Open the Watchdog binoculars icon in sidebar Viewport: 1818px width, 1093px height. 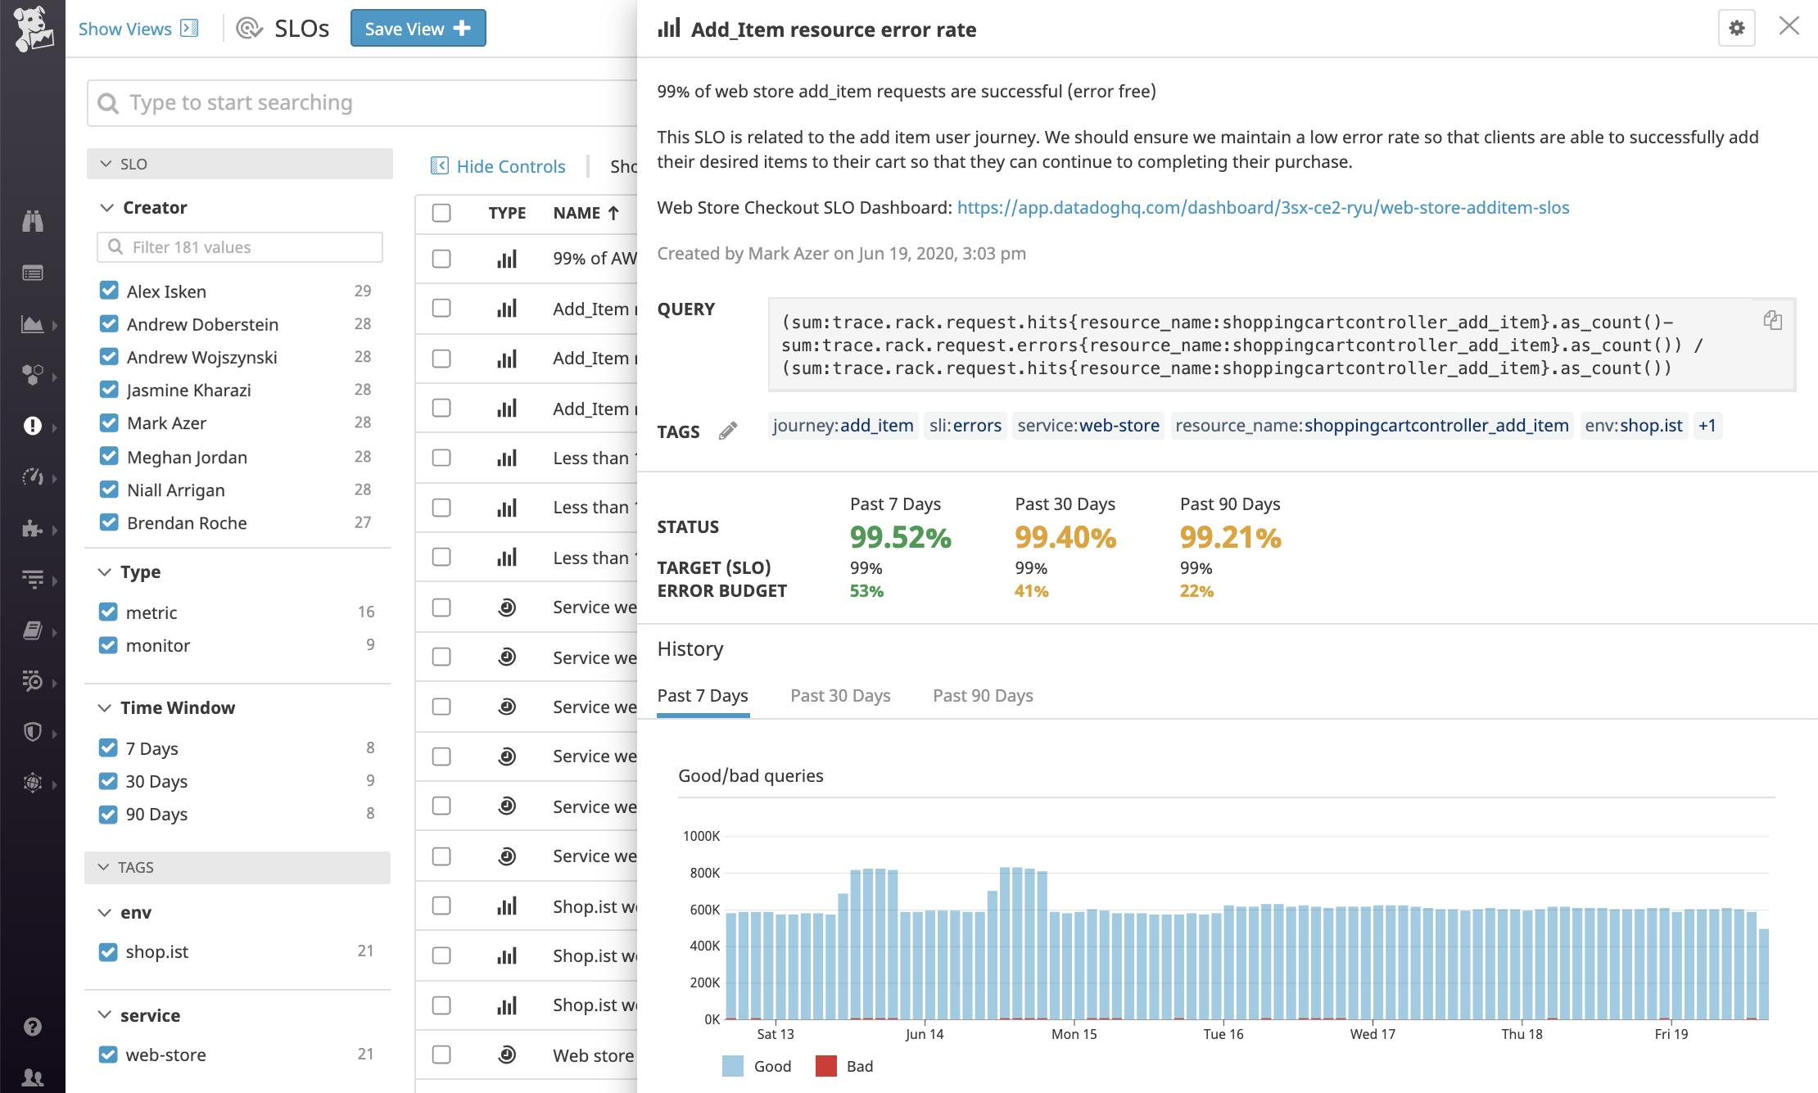pyautogui.click(x=33, y=221)
